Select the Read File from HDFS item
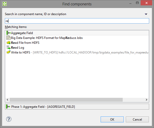This screenshot has height=128, width=154. 25,43
